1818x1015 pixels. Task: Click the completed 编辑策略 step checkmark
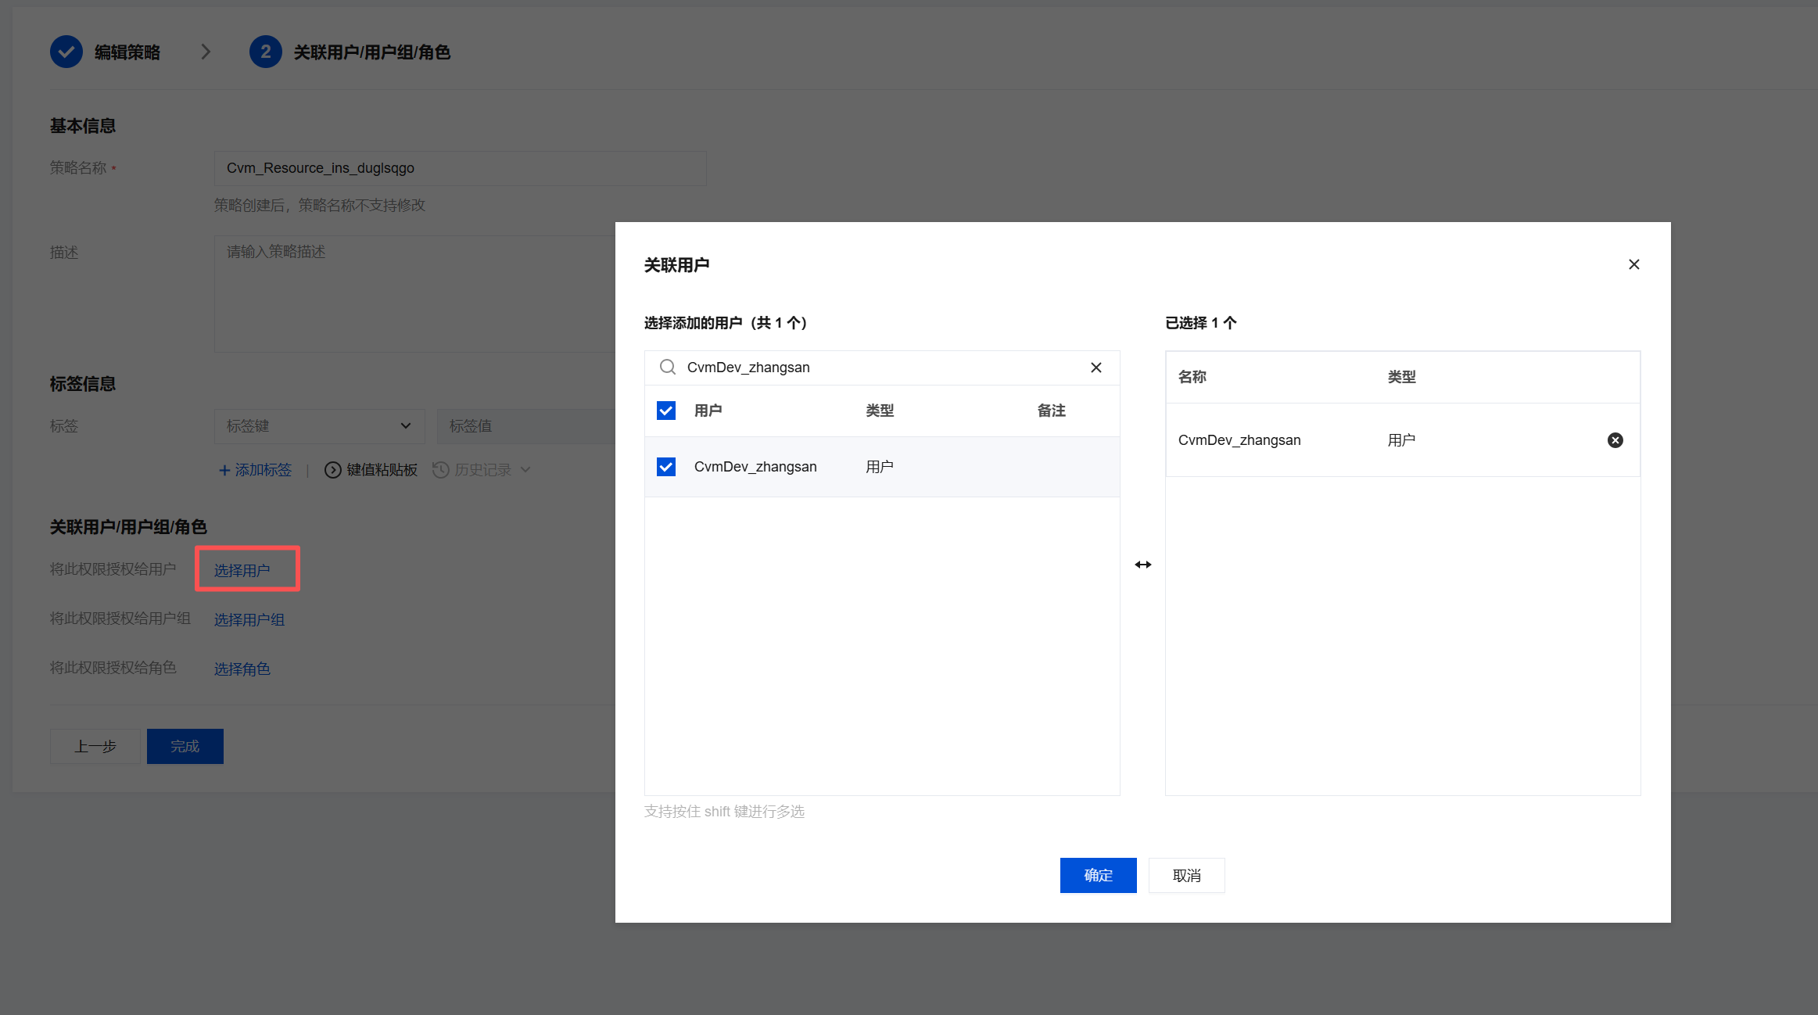66,52
